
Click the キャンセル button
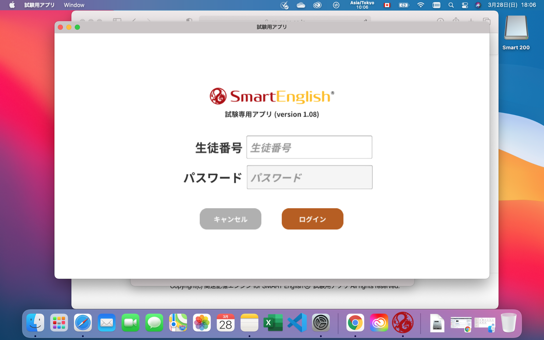(x=230, y=219)
